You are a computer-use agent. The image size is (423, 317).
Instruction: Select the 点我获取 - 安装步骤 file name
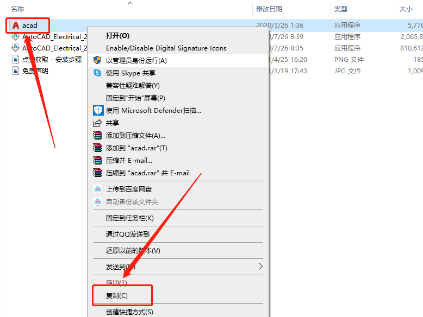click(x=52, y=60)
